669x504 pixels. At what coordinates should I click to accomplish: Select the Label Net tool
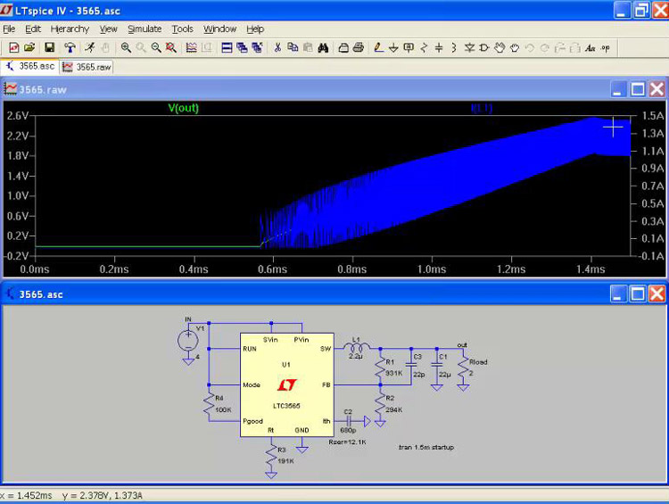(409, 48)
